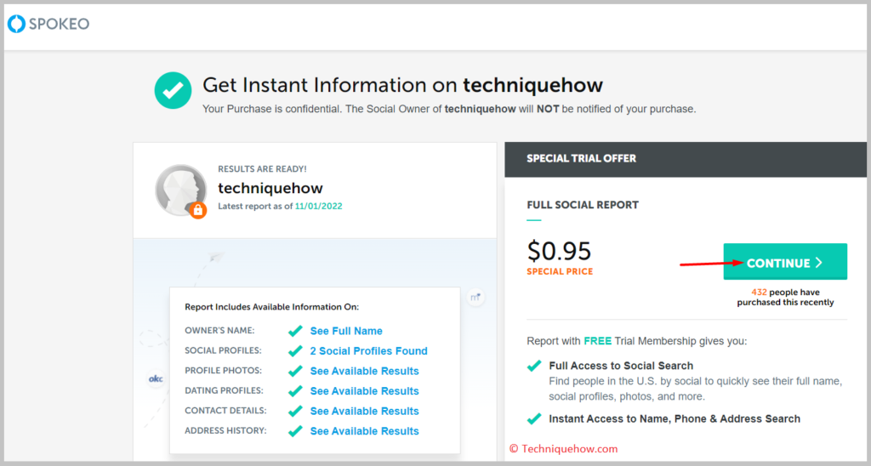Click the paper airplane illustration icon
Image resolution: width=871 pixels, height=466 pixels.
coord(215,258)
